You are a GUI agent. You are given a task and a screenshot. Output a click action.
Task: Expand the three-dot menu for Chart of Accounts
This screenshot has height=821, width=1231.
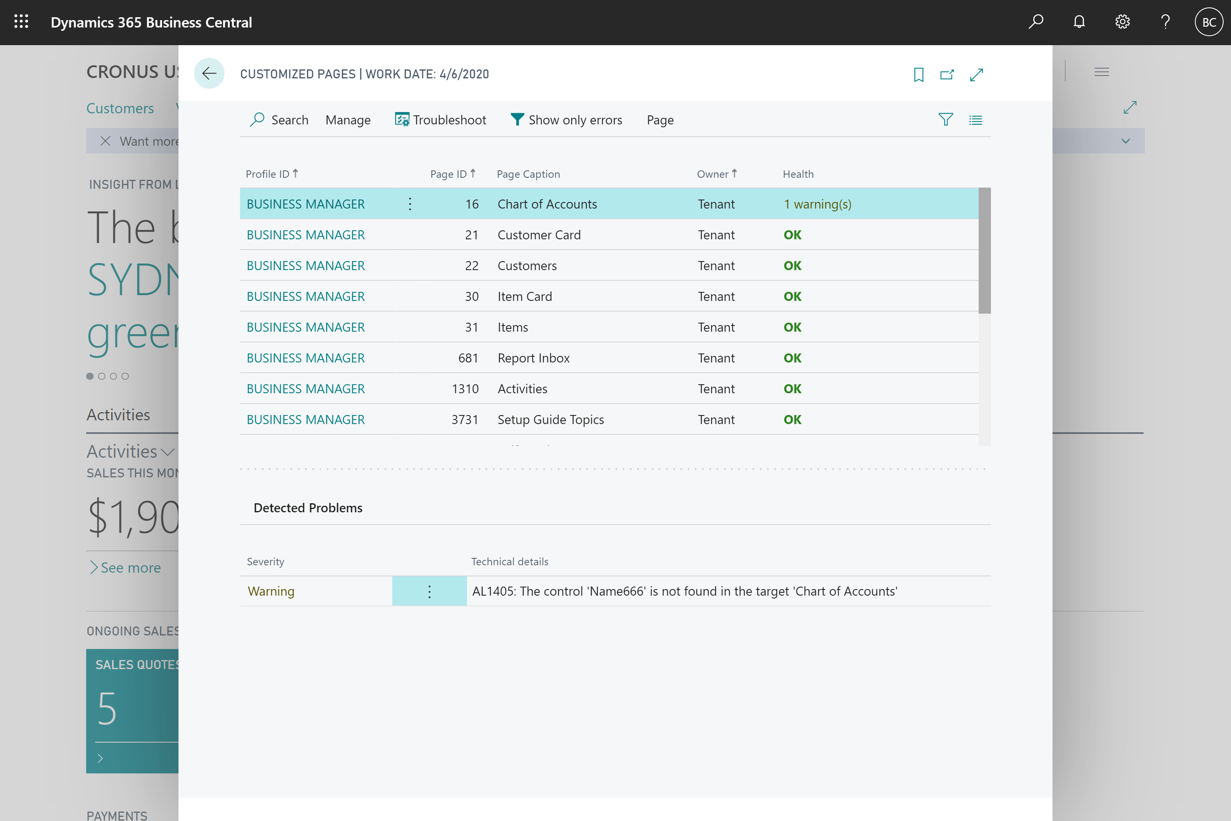[410, 204]
